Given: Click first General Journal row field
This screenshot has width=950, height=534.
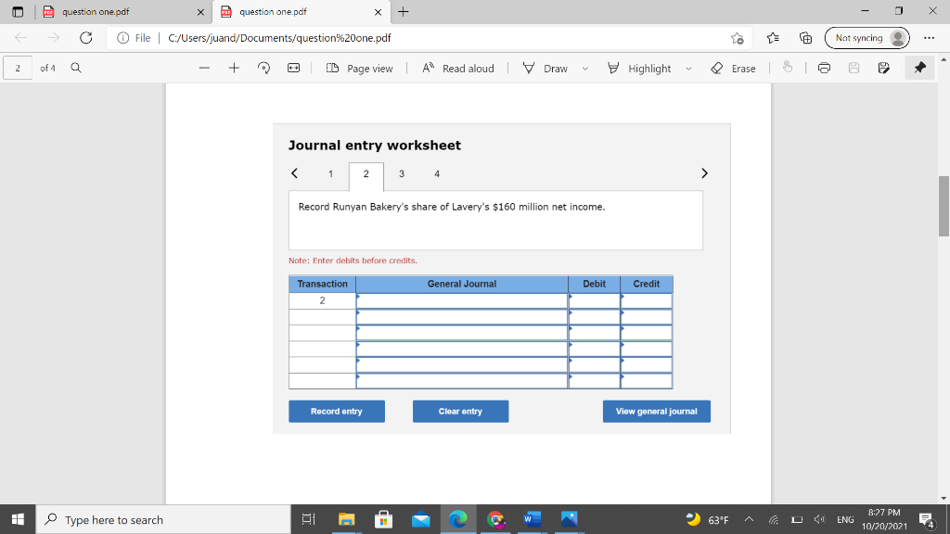Looking at the screenshot, I should pos(462,301).
